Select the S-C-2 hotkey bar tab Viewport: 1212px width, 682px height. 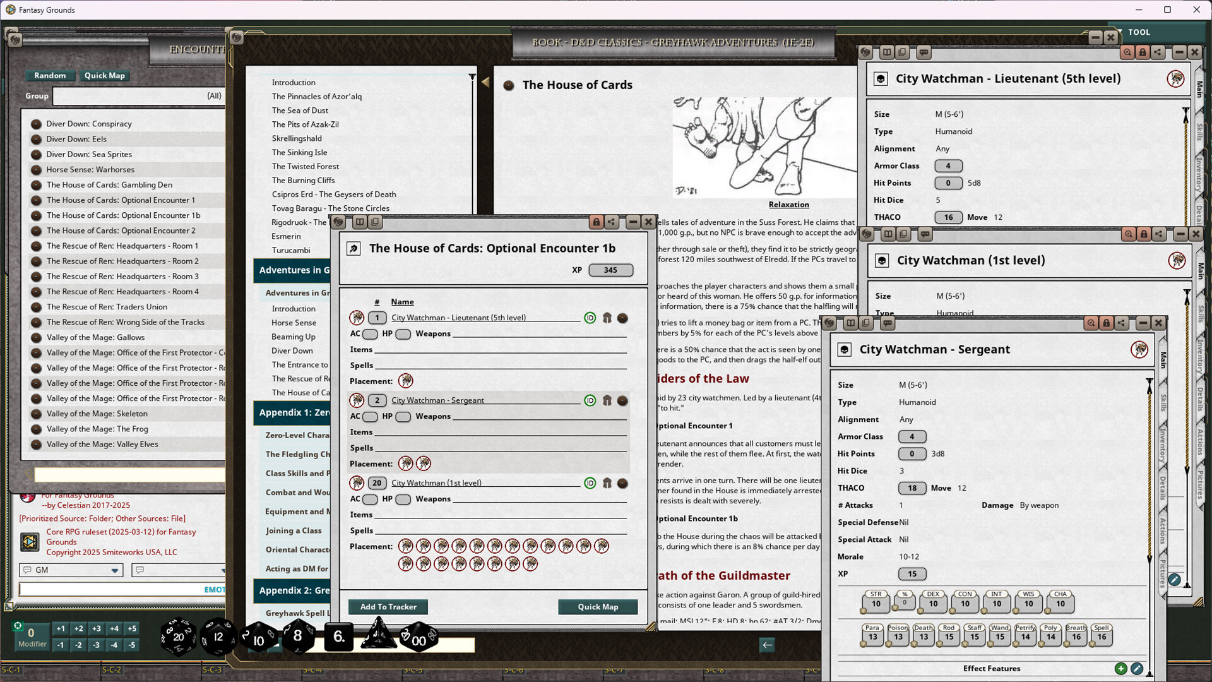click(112, 669)
